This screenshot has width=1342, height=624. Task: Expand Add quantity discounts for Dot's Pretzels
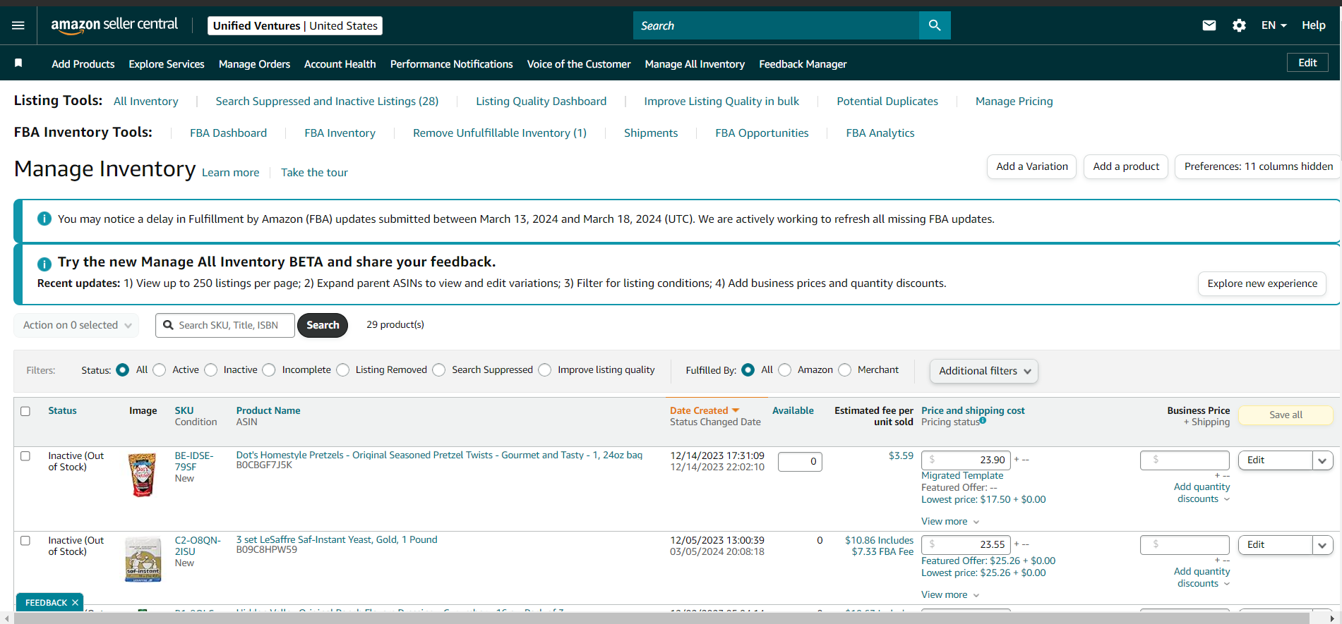1202,493
